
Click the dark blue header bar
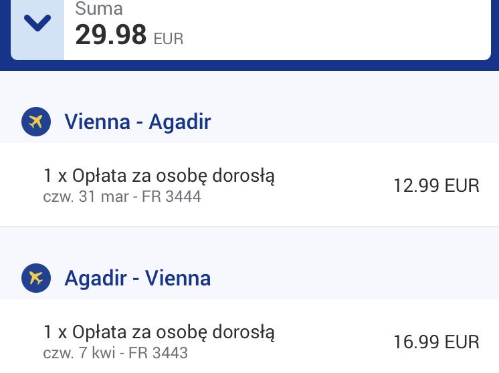249,66
